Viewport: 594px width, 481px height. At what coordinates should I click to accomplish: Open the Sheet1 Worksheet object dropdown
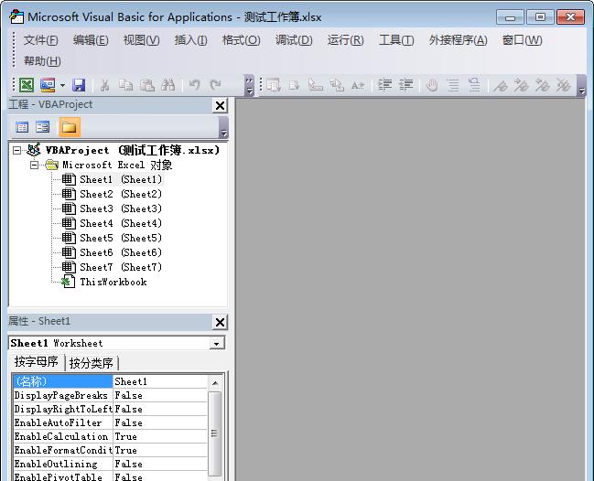(217, 343)
